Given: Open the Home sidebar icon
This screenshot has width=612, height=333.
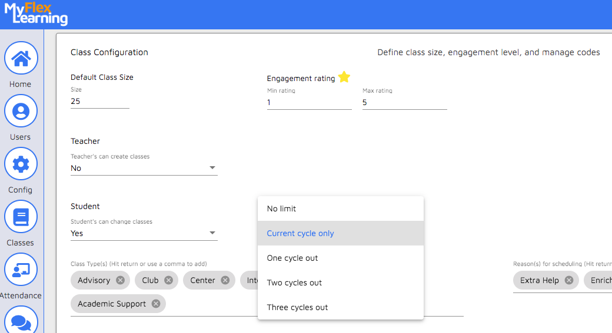Looking at the screenshot, I should tap(21, 58).
